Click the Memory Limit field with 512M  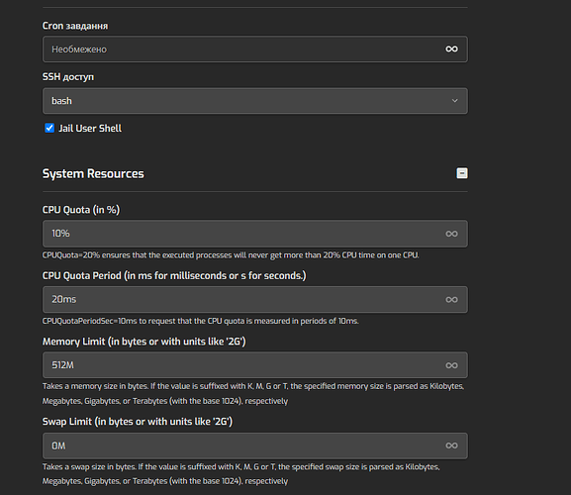coord(255,365)
